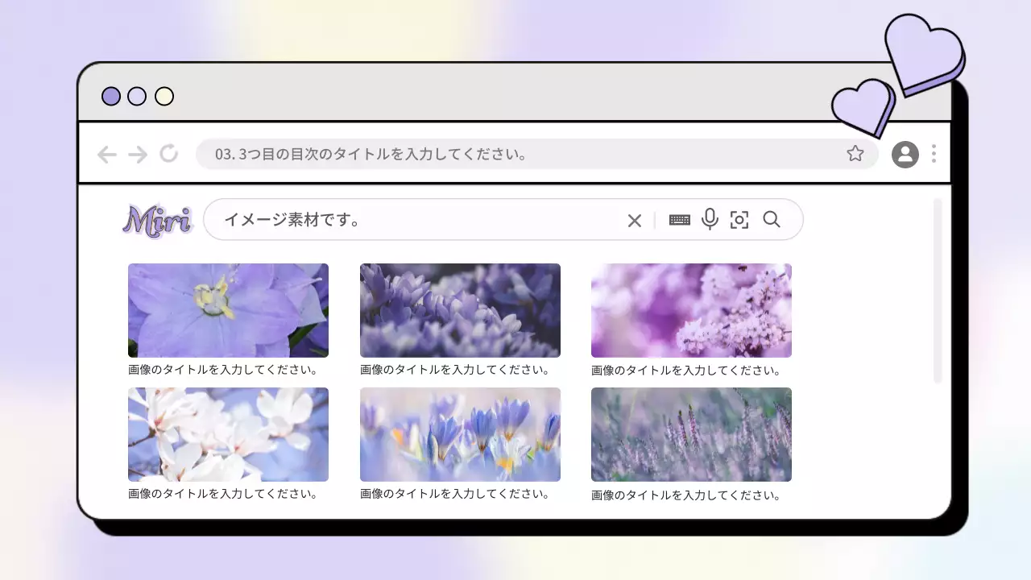1031x580 pixels.
Task: Open the purple bellflower image thumbnail
Action: (228, 310)
